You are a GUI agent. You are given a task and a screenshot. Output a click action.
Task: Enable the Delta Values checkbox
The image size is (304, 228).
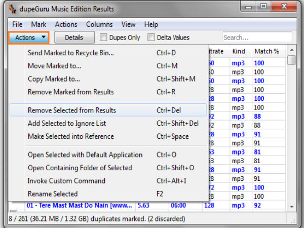(151, 37)
